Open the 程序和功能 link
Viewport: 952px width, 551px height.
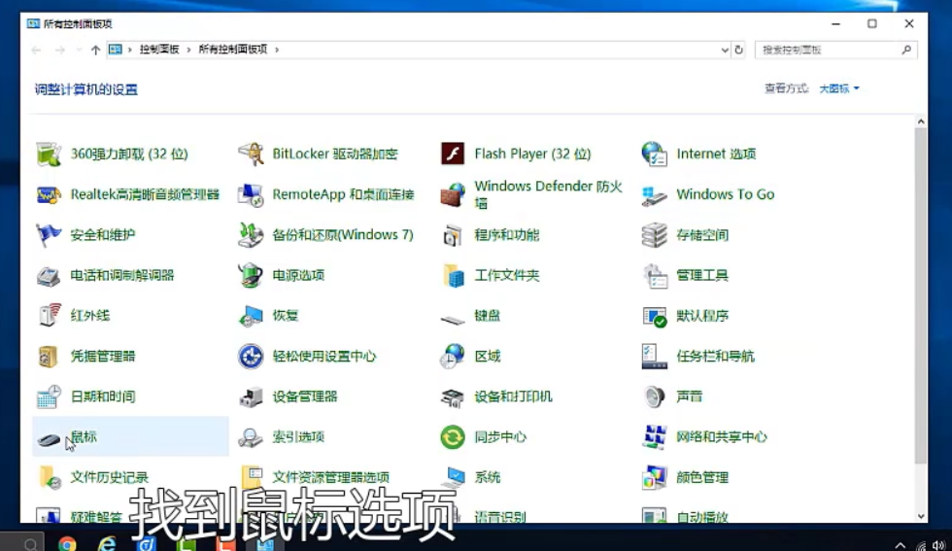click(x=506, y=235)
